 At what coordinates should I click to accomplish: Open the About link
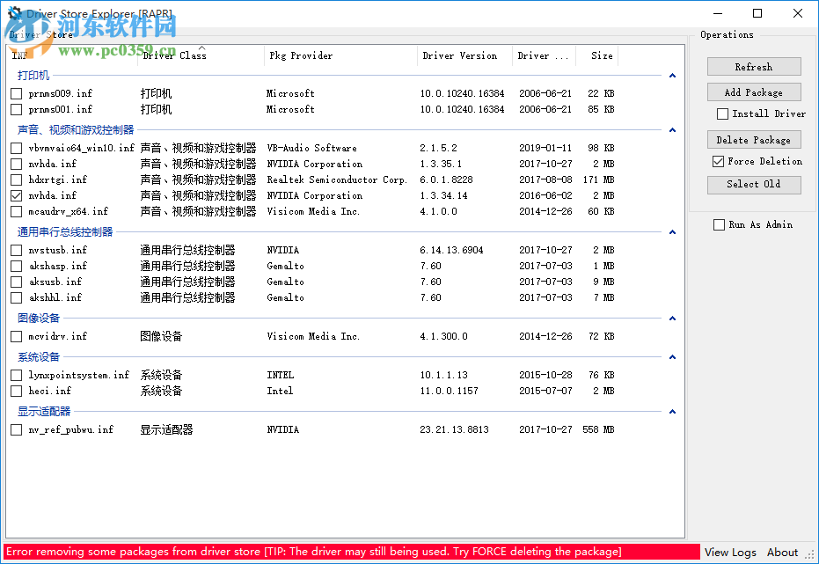click(782, 552)
